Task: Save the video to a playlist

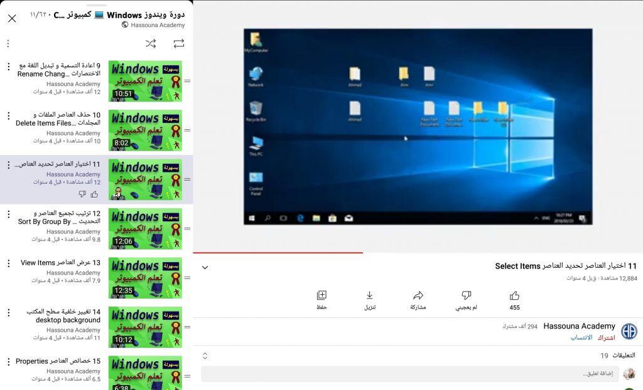Action: point(321,296)
